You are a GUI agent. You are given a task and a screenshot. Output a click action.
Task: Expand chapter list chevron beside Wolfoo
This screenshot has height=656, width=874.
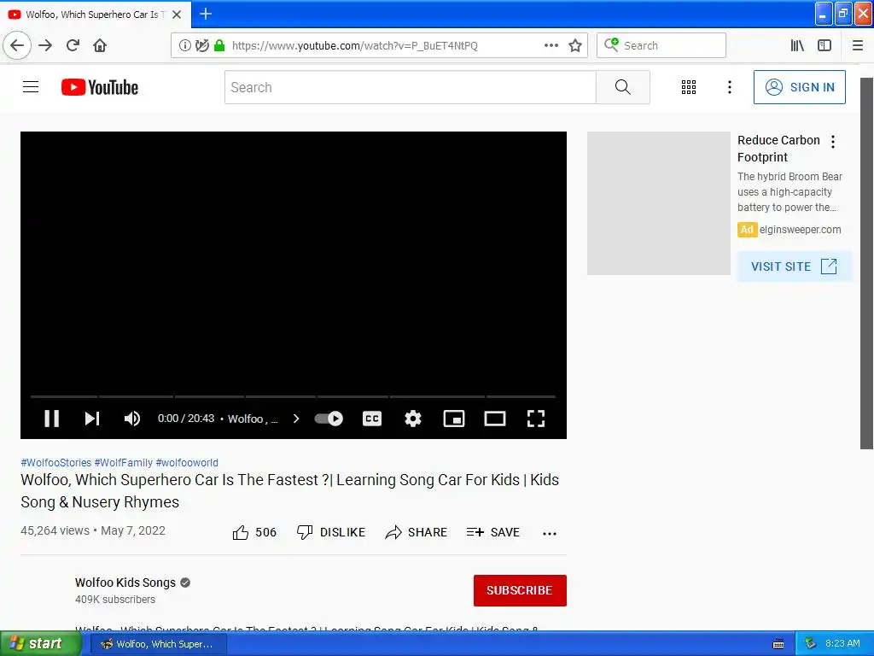tap(296, 419)
